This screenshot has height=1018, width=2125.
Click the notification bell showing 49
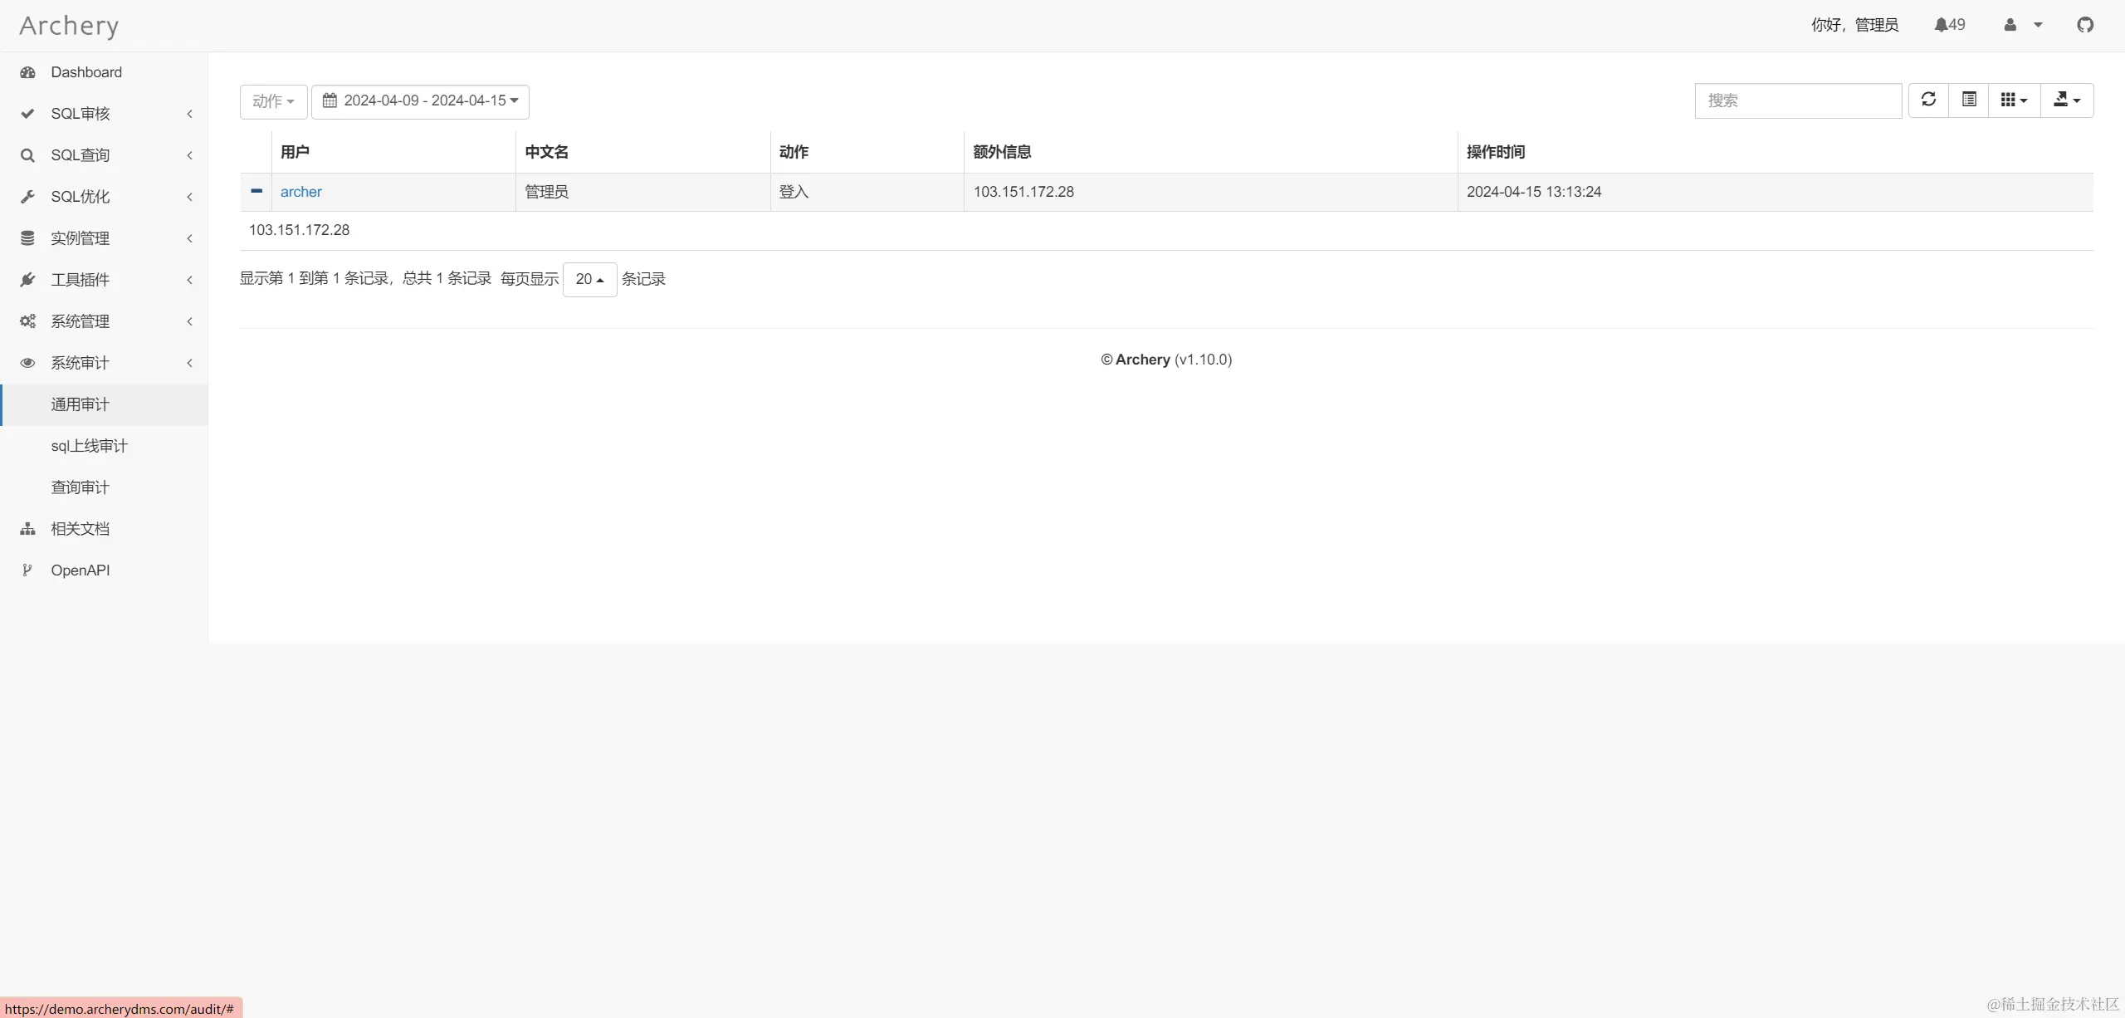[1949, 25]
